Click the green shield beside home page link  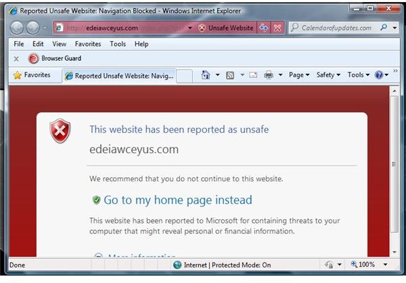[96, 200]
